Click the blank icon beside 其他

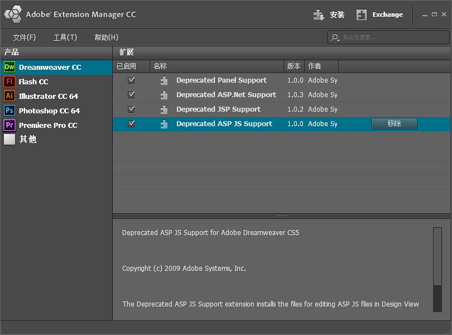pyautogui.click(x=9, y=139)
